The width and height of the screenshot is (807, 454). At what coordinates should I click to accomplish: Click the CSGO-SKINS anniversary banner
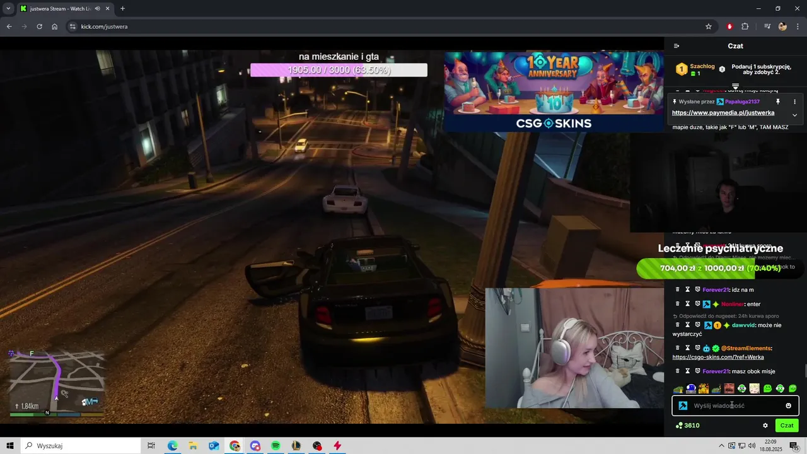coord(554,91)
